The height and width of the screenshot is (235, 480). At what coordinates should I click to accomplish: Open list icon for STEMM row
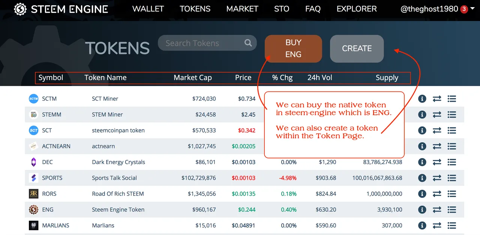(451, 114)
